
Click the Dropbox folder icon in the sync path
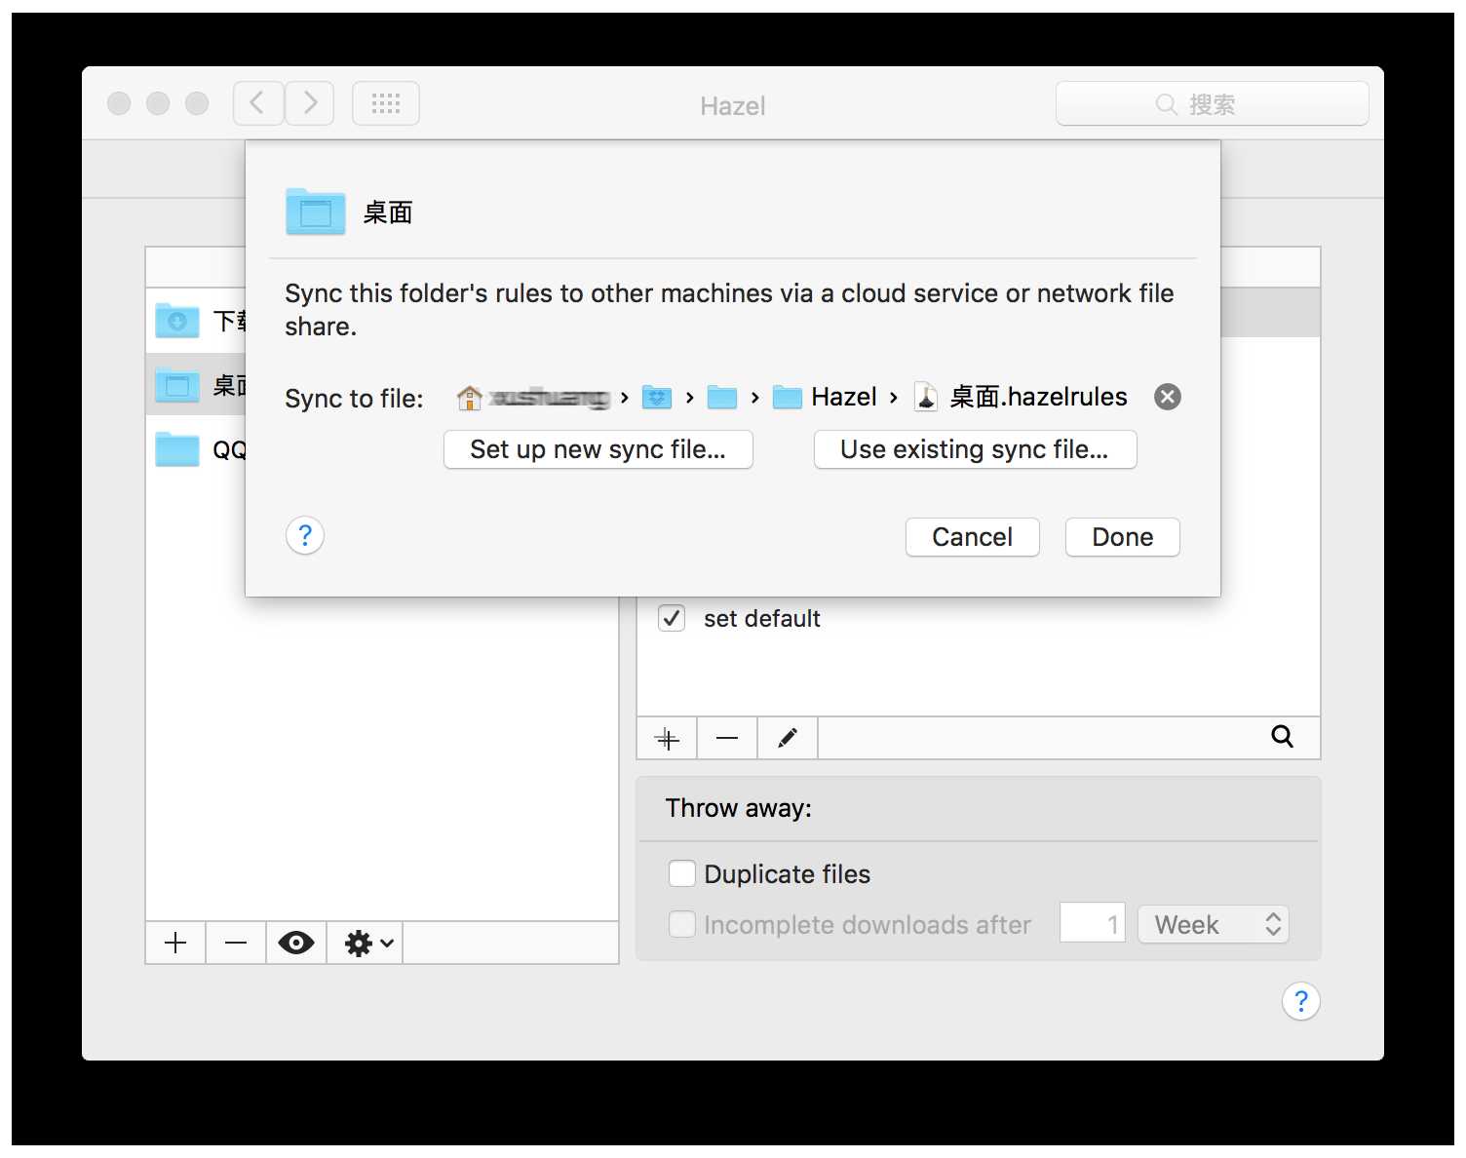point(657,398)
